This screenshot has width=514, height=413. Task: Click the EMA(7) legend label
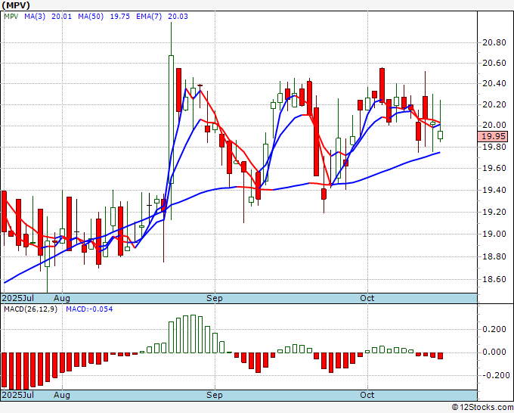pyautogui.click(x=149, y=17)
